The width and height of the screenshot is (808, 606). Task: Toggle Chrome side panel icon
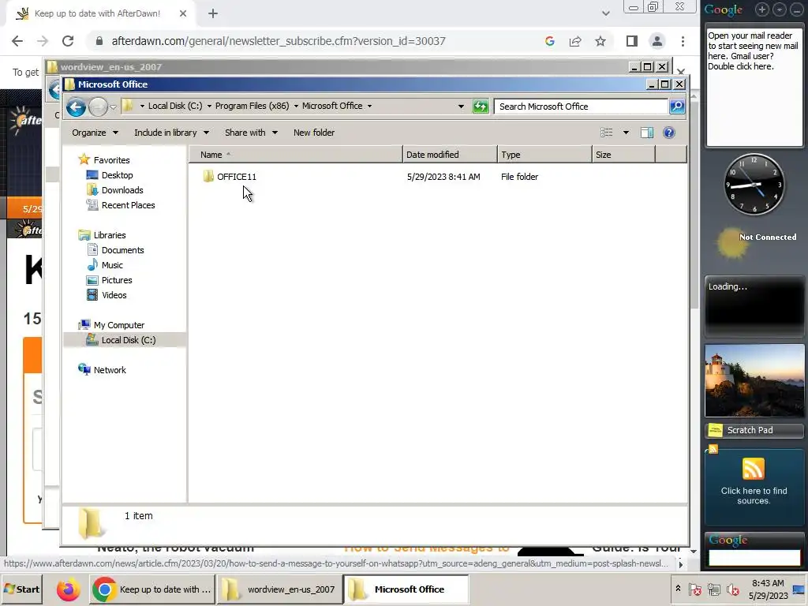(x=632, y=41)
